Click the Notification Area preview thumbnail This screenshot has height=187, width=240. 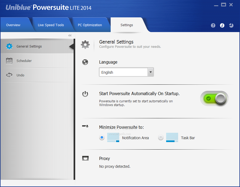(x=113, y=138)
